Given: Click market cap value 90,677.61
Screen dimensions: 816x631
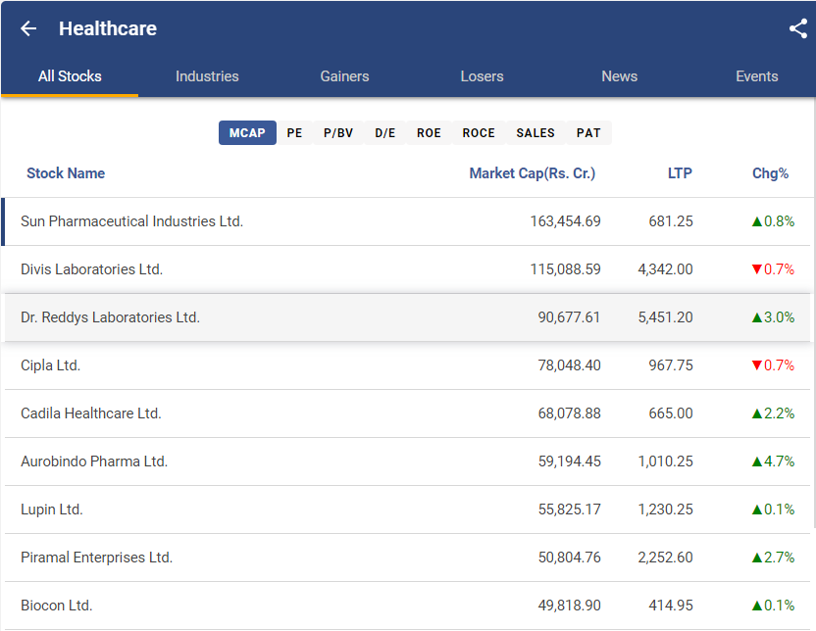Looking at the screenshot, I should 569,317.
